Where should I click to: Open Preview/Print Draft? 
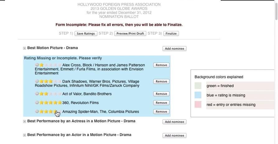[x=130, y=34]
